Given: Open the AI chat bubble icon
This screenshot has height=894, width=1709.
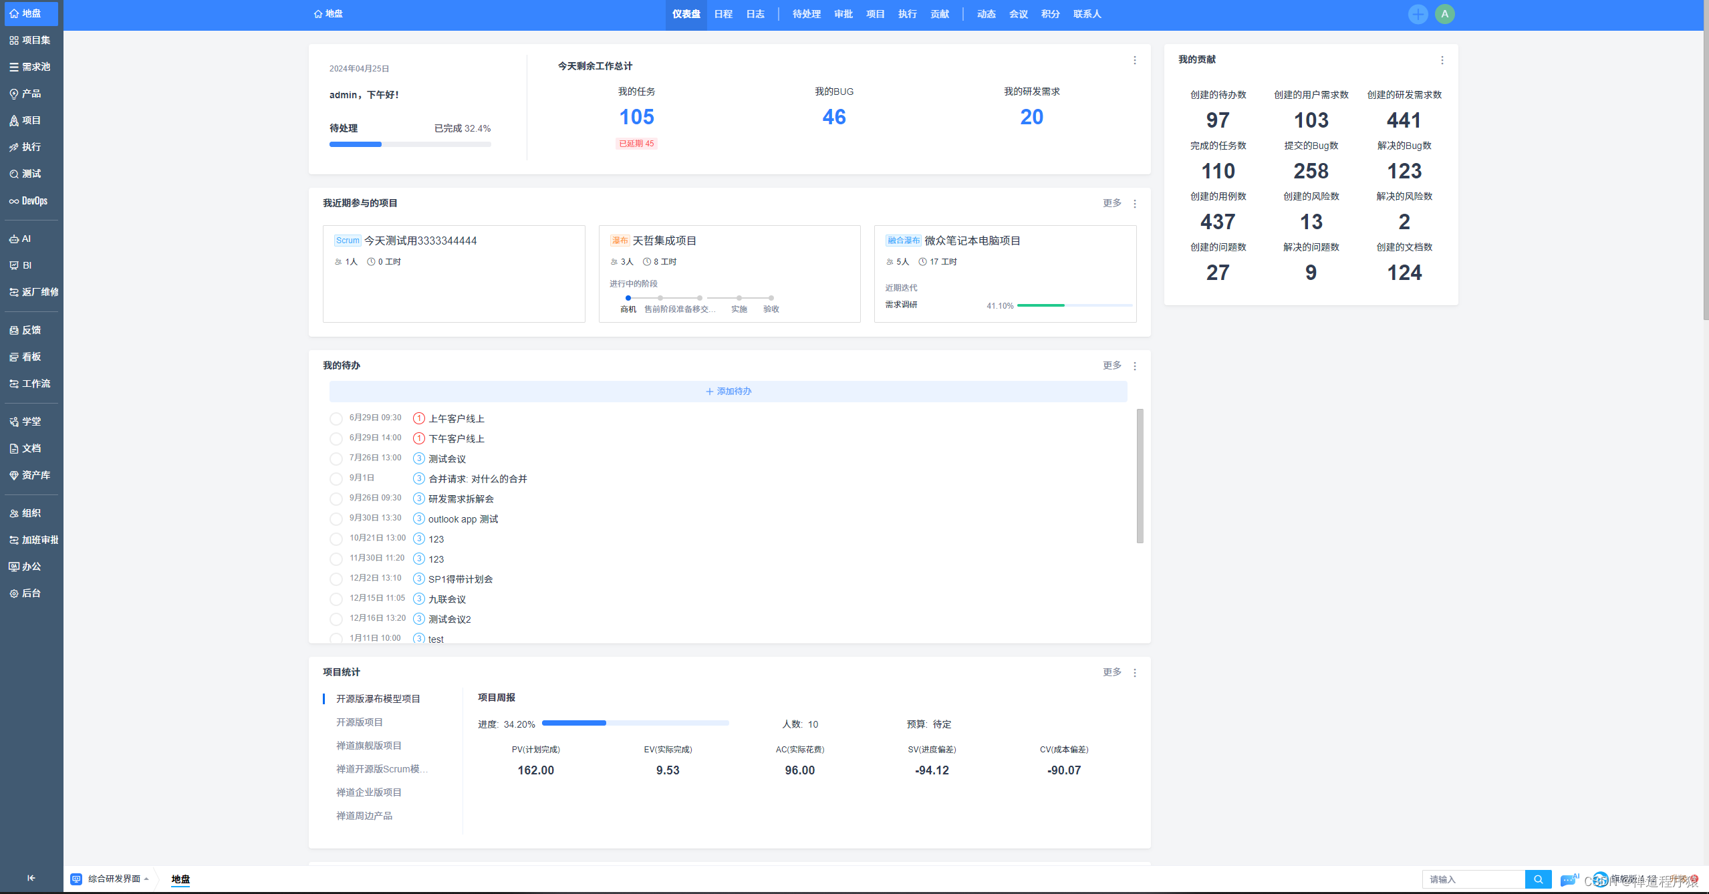Looking at the screenshot, I should [x=1569, y=879].
